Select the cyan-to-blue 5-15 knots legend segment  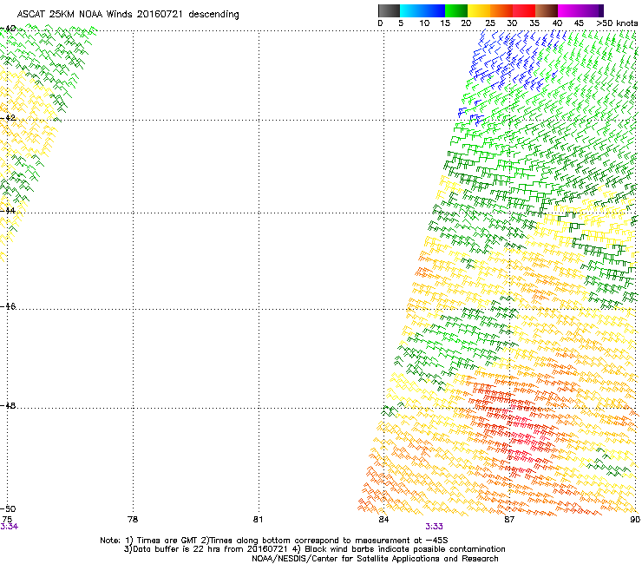423,10
